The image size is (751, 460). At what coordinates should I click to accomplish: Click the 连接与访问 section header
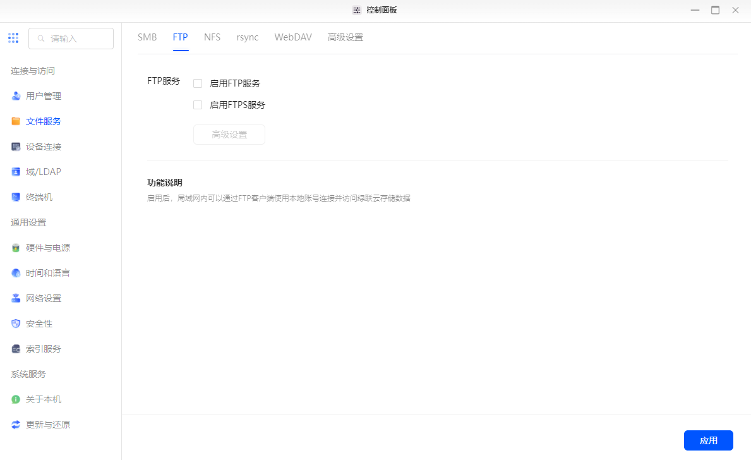pos(33,71)
